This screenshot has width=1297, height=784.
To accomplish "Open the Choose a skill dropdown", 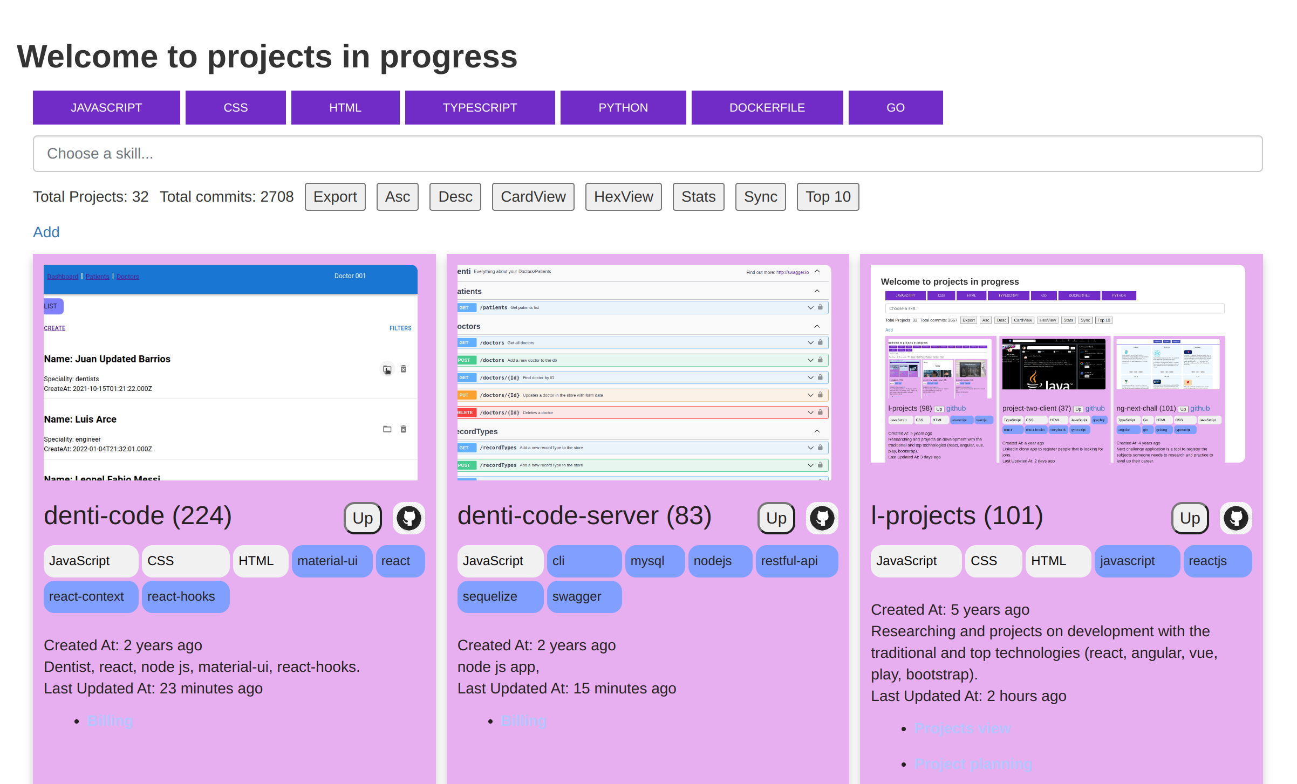I will coord(647,154).
